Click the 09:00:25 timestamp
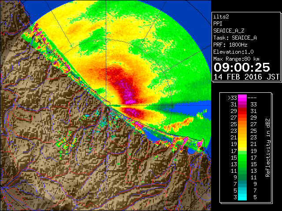Screen dimensions: 282x211 coord(241,67)
